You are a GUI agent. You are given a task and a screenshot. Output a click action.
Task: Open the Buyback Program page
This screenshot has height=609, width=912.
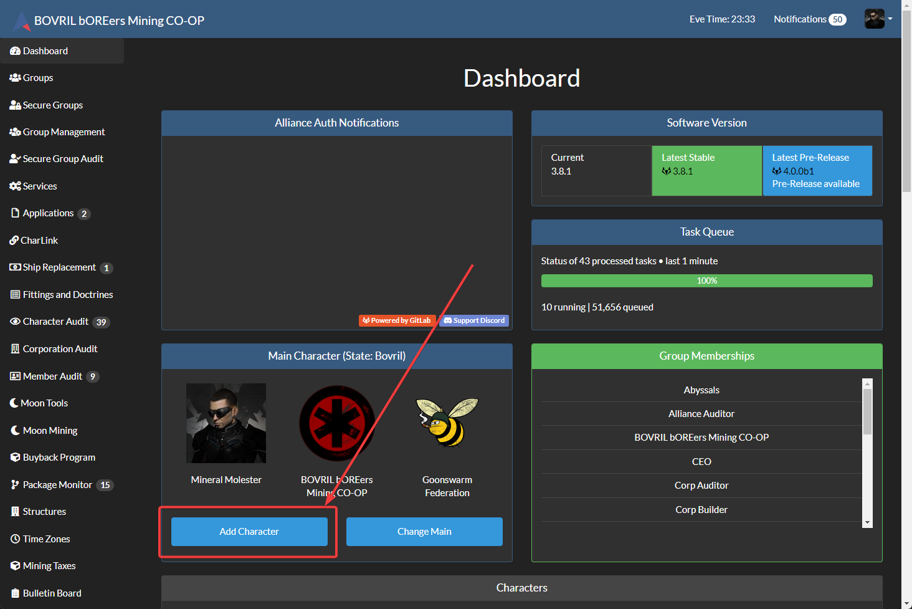pos(58,457)
